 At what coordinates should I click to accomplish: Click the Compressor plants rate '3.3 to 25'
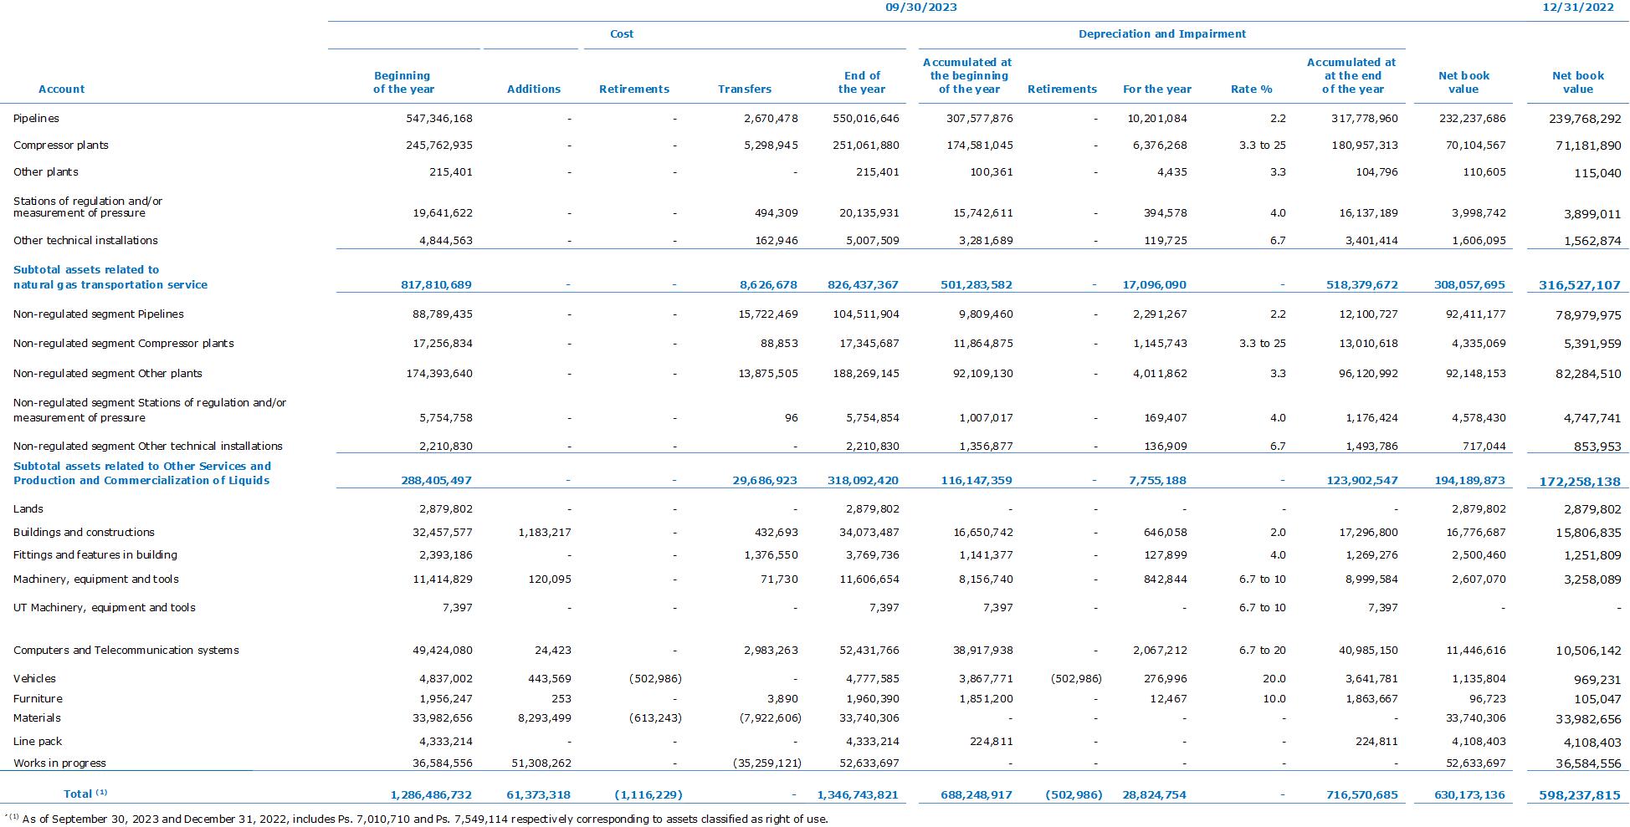coord(1263,145)
